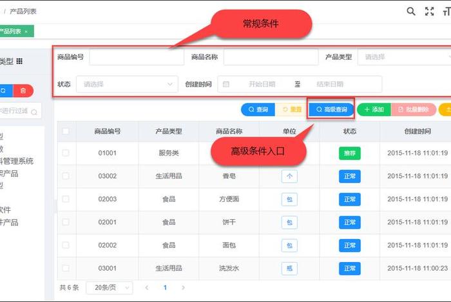
Task: Check the checkbox for row 02003
Action: pos(66,199)
